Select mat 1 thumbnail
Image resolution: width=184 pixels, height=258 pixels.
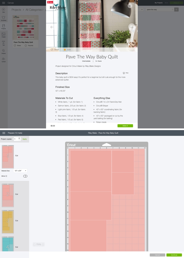point(8,157)
